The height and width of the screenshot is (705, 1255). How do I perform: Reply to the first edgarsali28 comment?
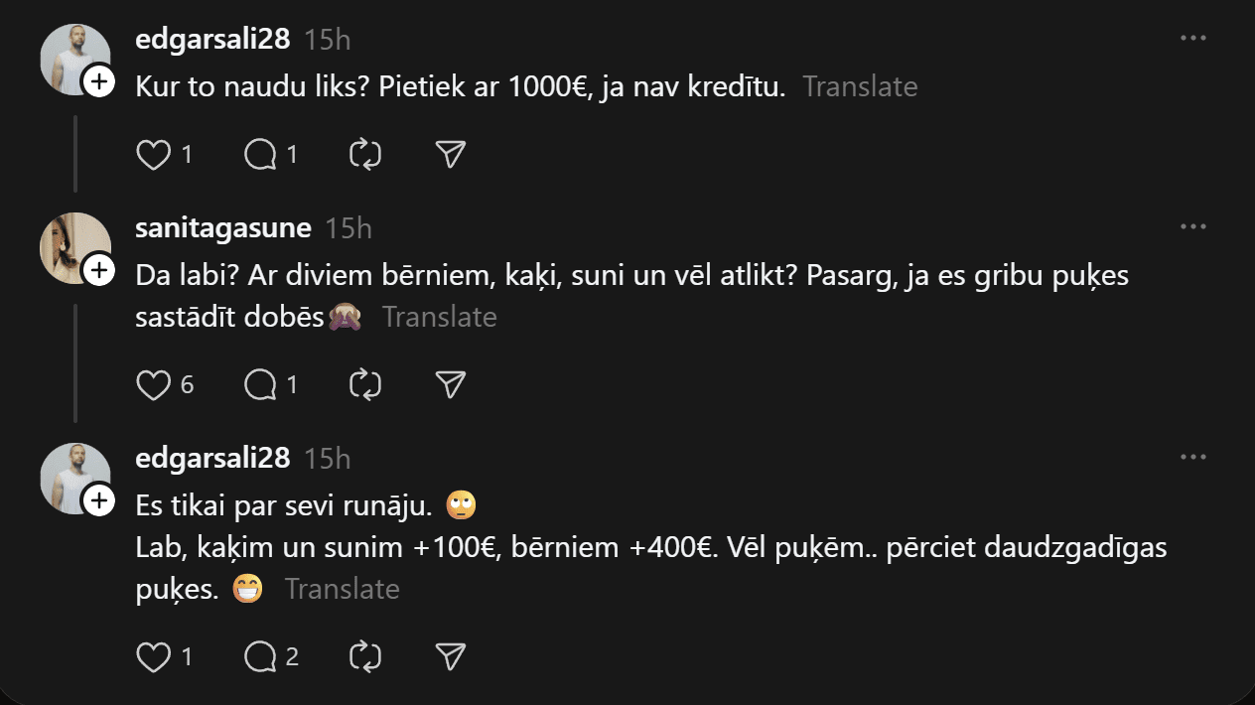click(x=260, y=155)
